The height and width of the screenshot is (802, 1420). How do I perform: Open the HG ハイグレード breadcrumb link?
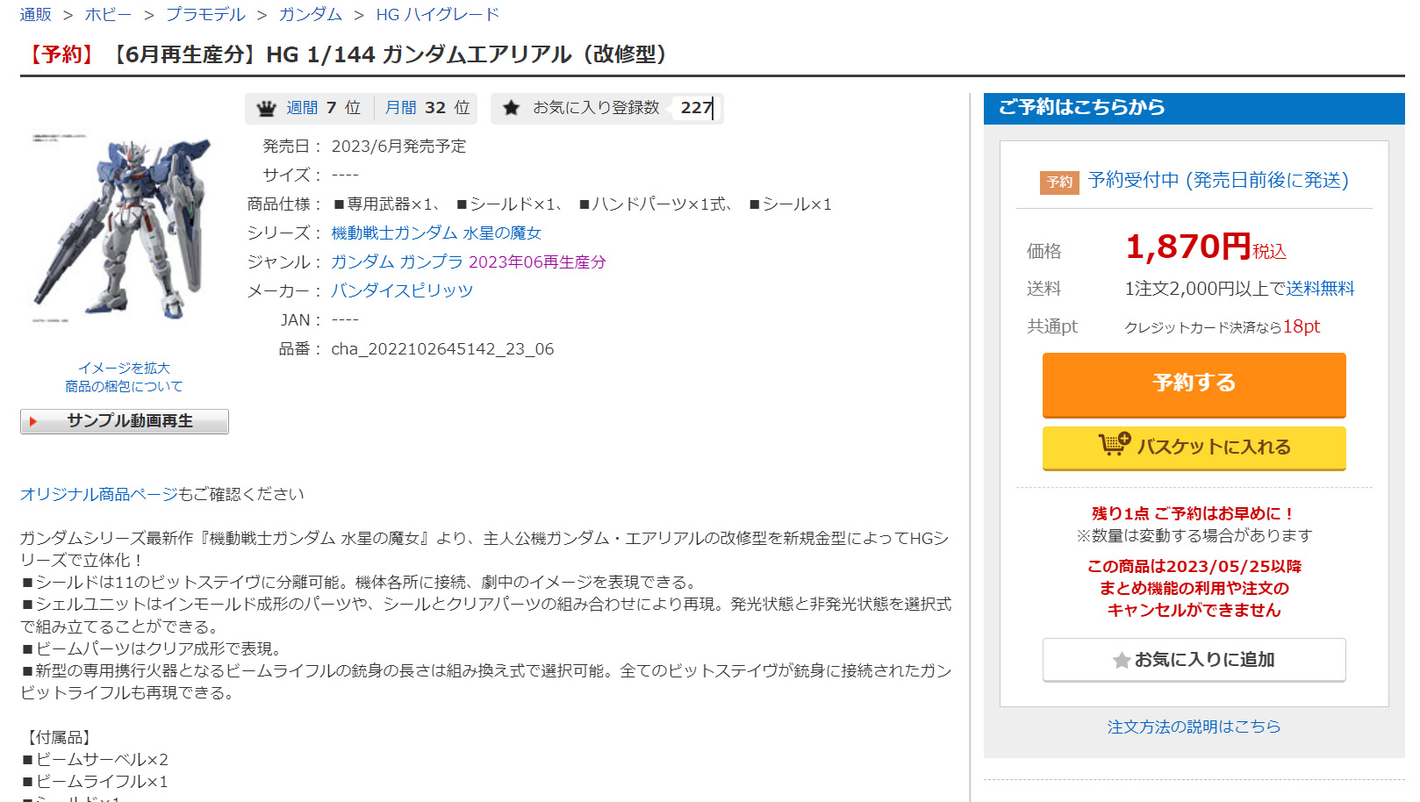437,14
